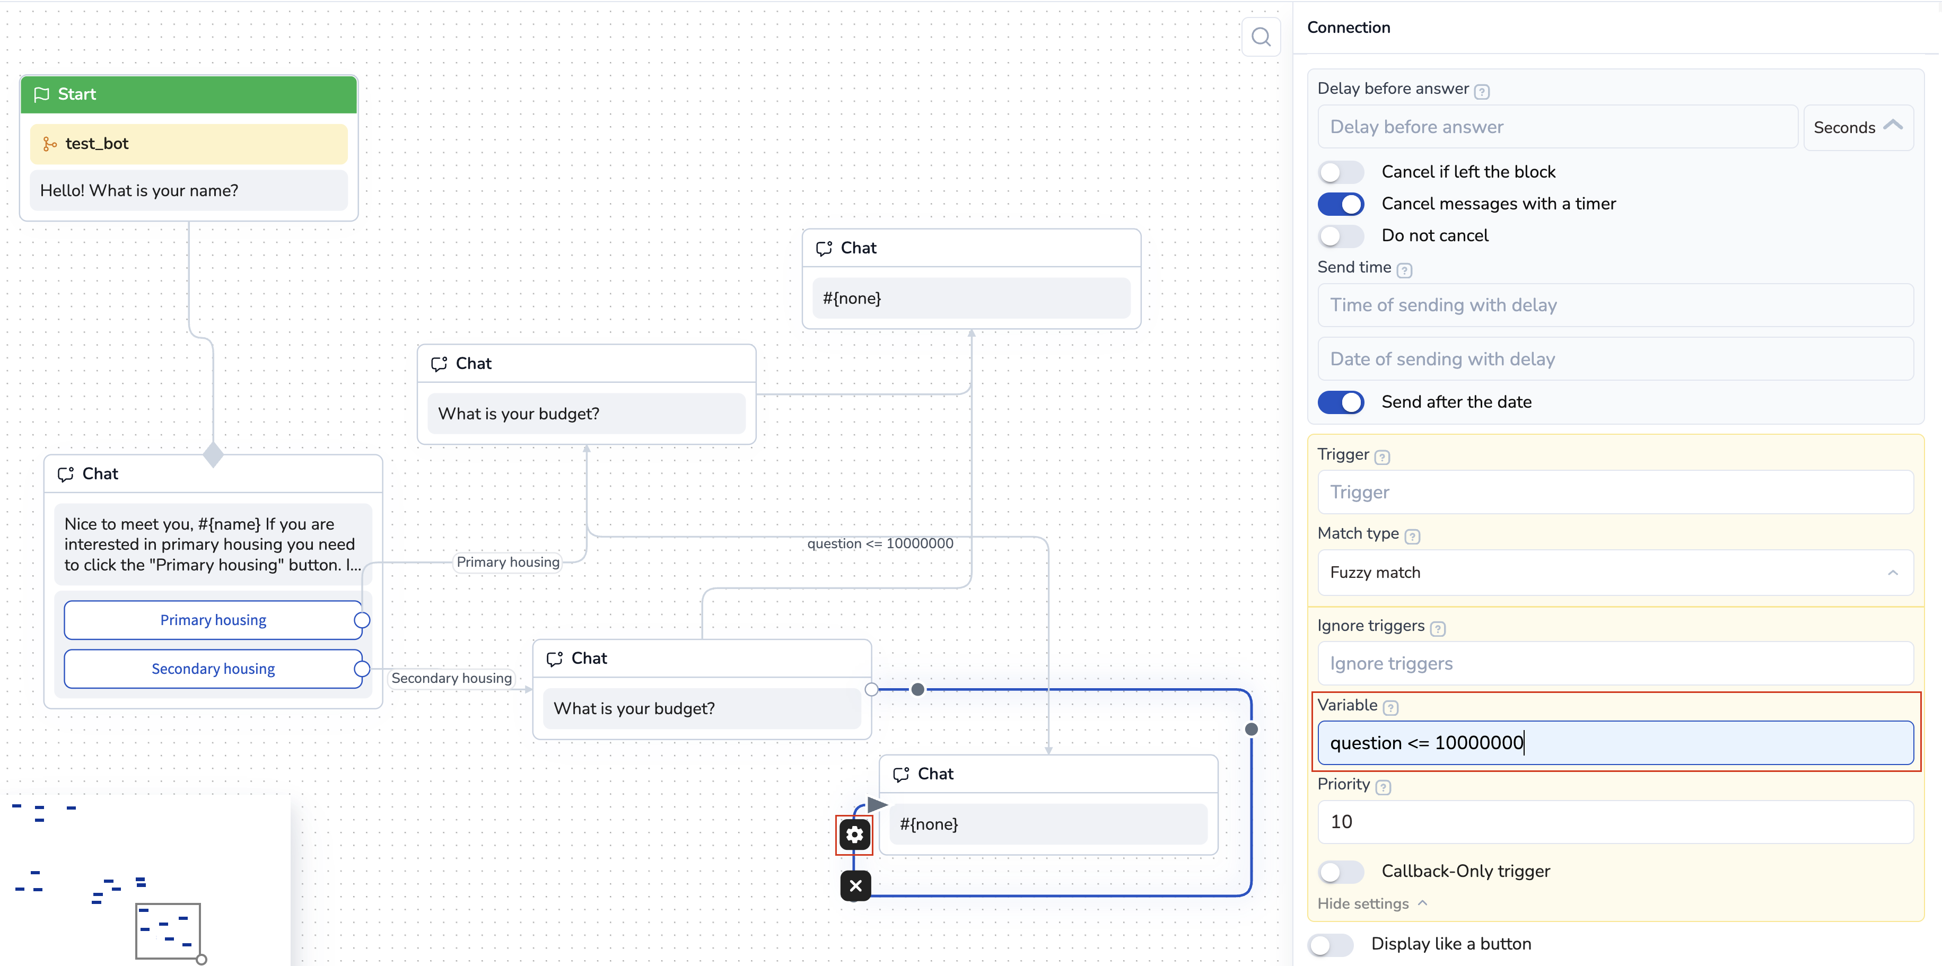Disable Cancel messages with a timer

1341,204
